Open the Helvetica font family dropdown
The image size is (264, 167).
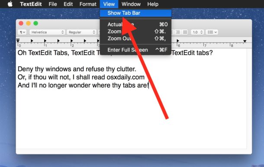pos(47,32)
